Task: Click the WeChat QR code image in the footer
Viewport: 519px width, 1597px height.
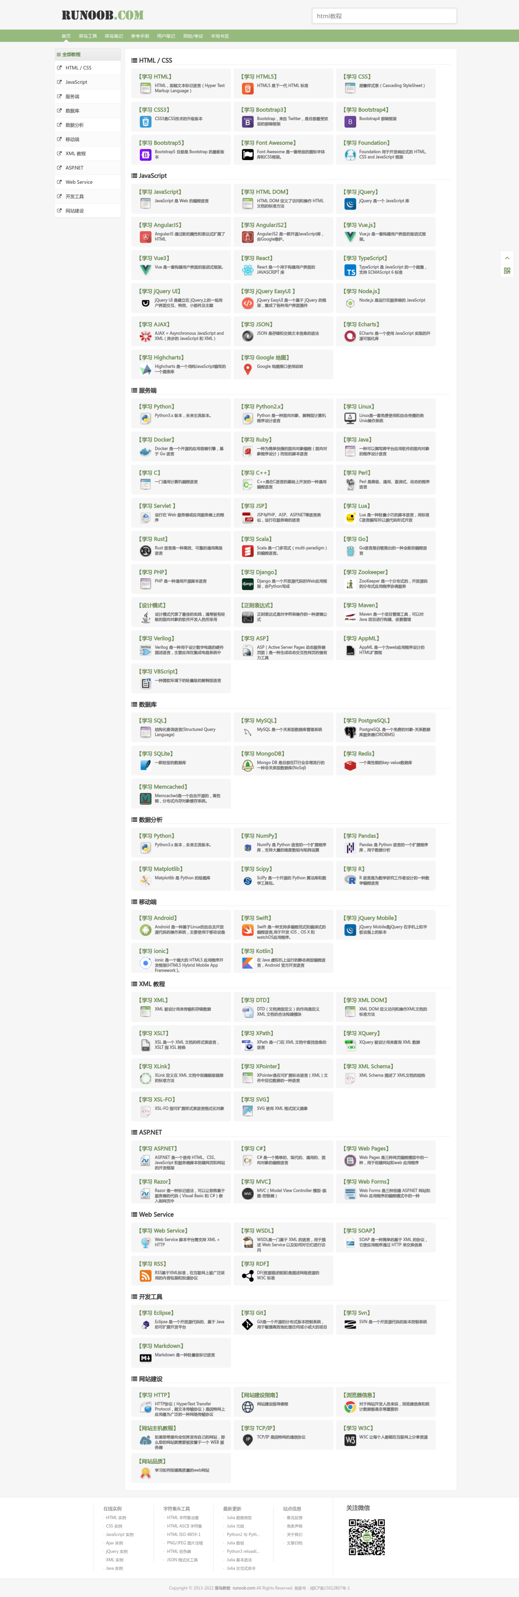Action: (x=367, y=1537)
